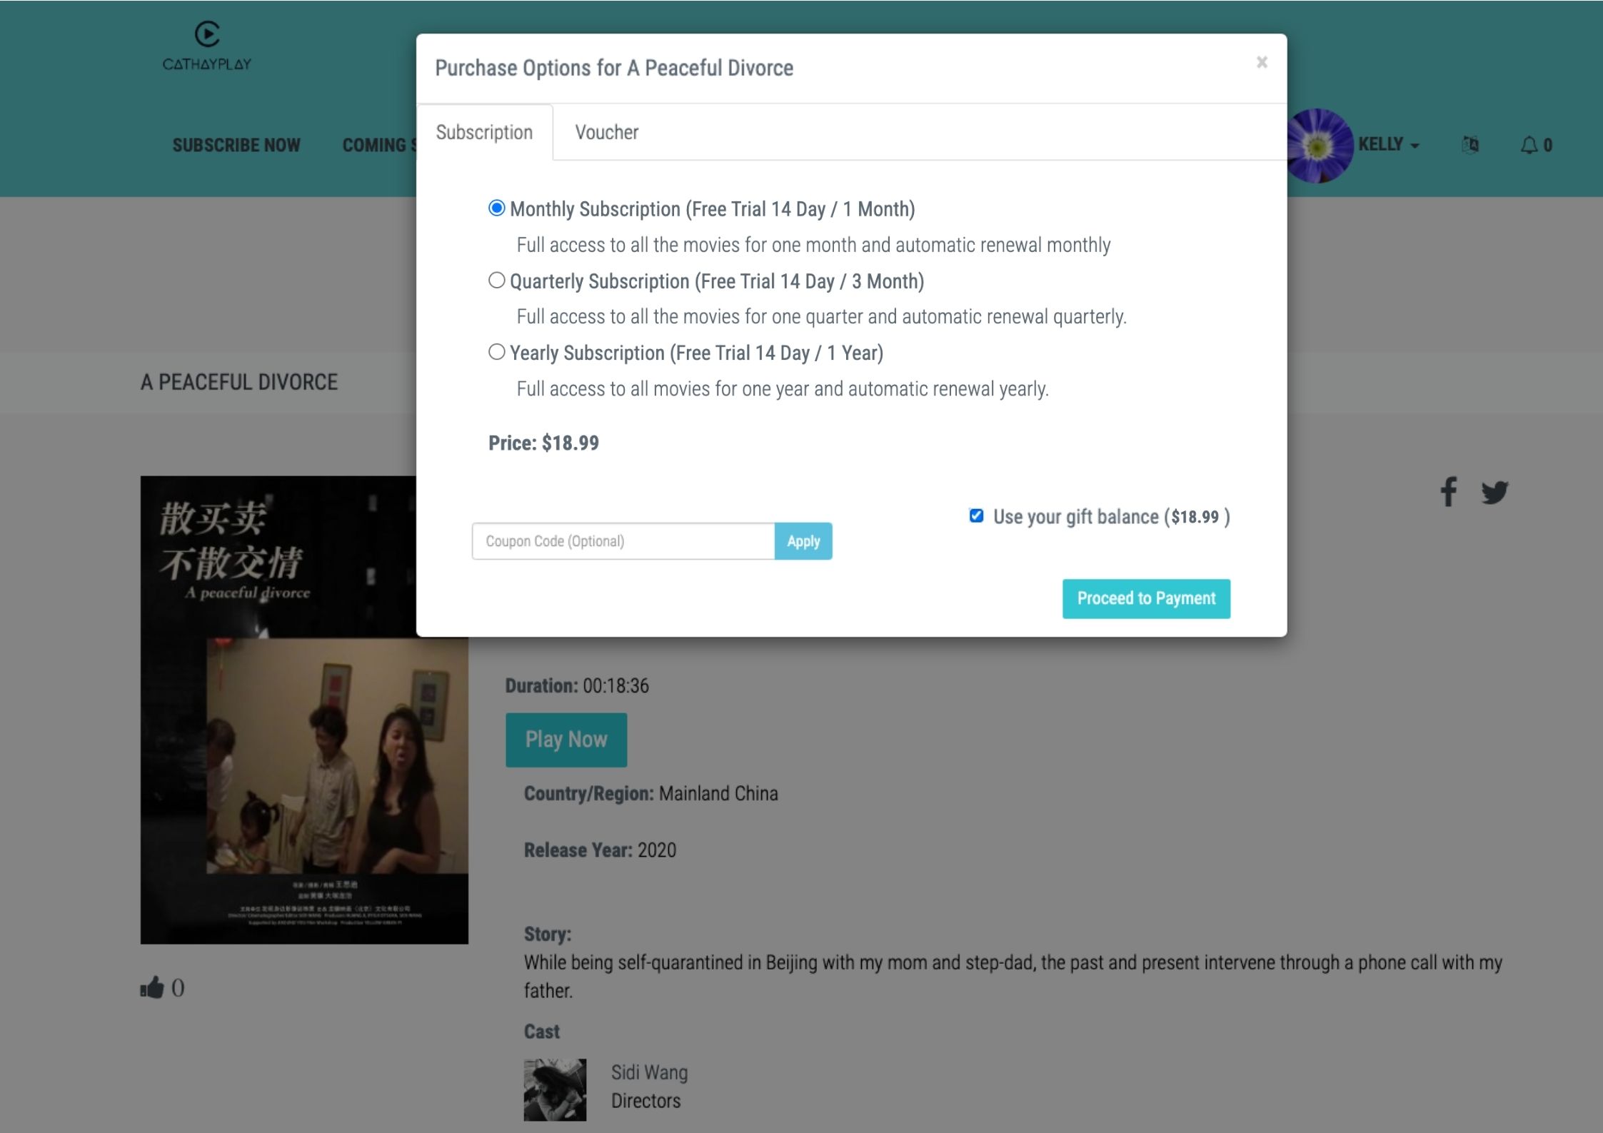Switch to the Subscription tab
The image size is (1603, 1133).
click(x=484, y=132)
